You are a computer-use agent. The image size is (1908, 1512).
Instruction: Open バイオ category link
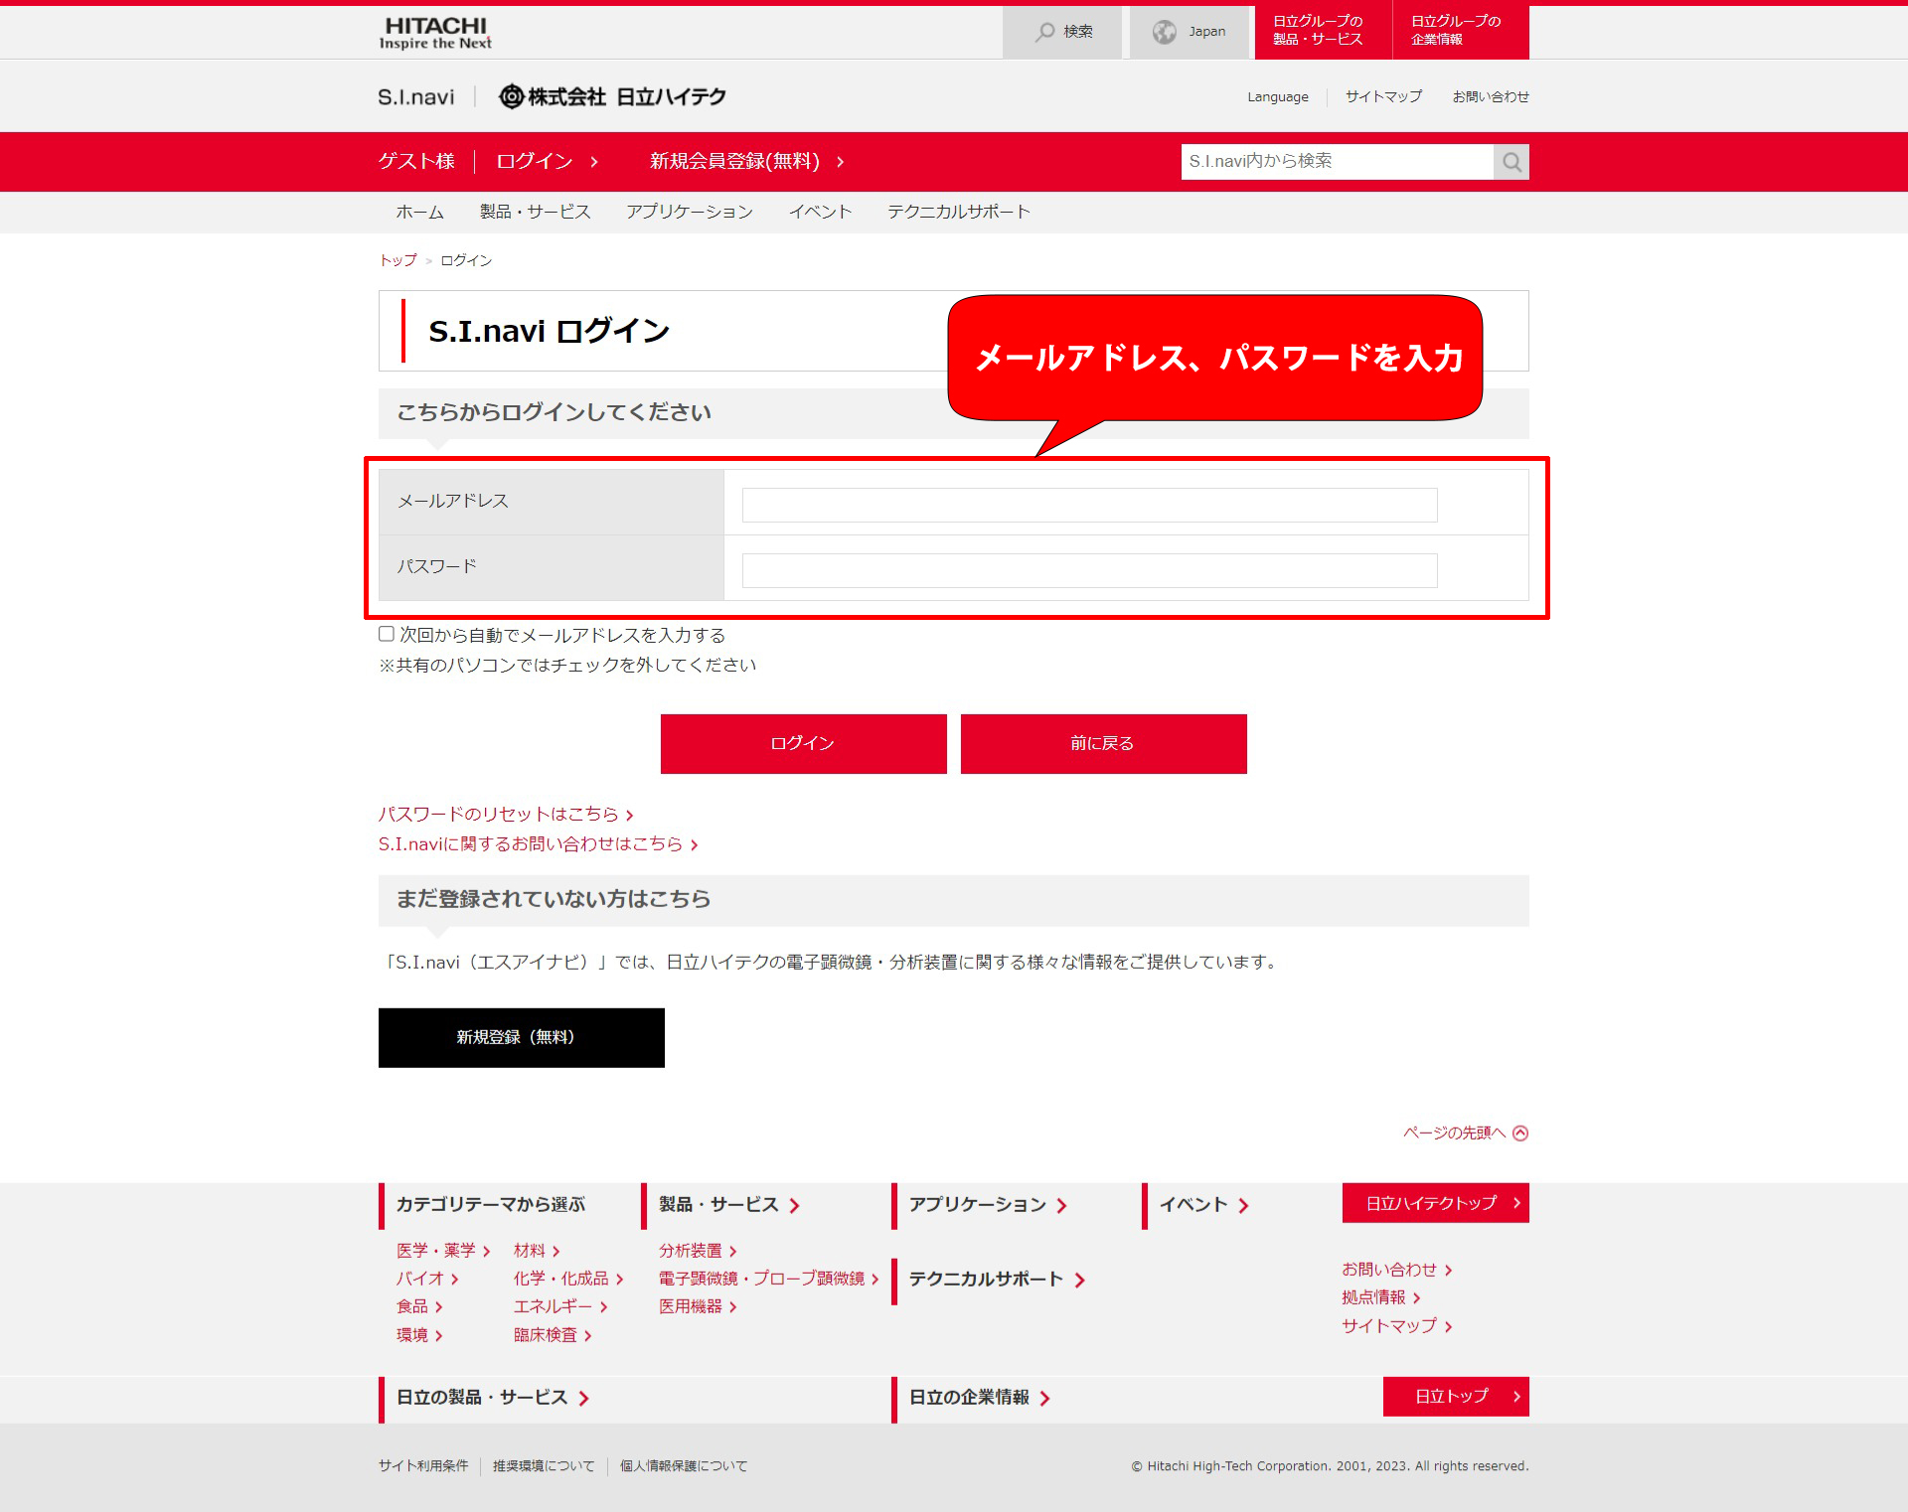[x=427, y=1279]
